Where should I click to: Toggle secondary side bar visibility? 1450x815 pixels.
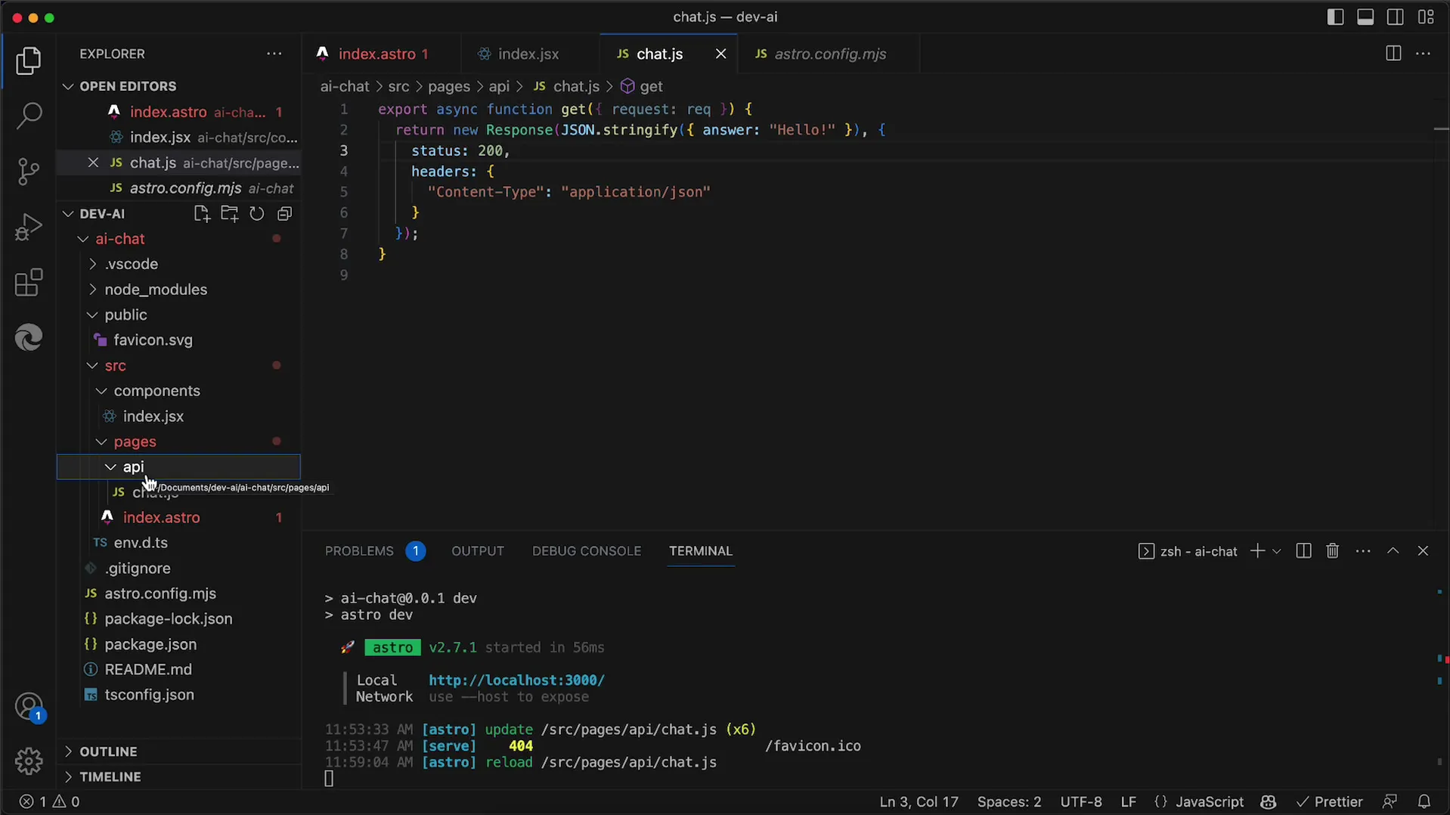pyautogui.click(x=1396, y=17)
